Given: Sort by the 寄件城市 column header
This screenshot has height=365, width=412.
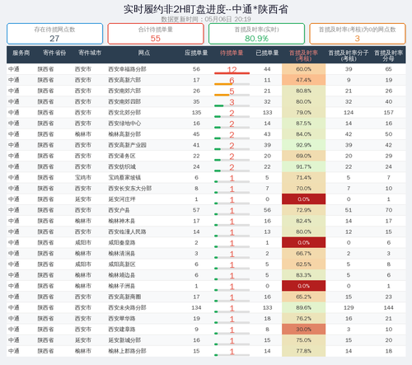Looking at the screenshot, I should coord(90,53).
